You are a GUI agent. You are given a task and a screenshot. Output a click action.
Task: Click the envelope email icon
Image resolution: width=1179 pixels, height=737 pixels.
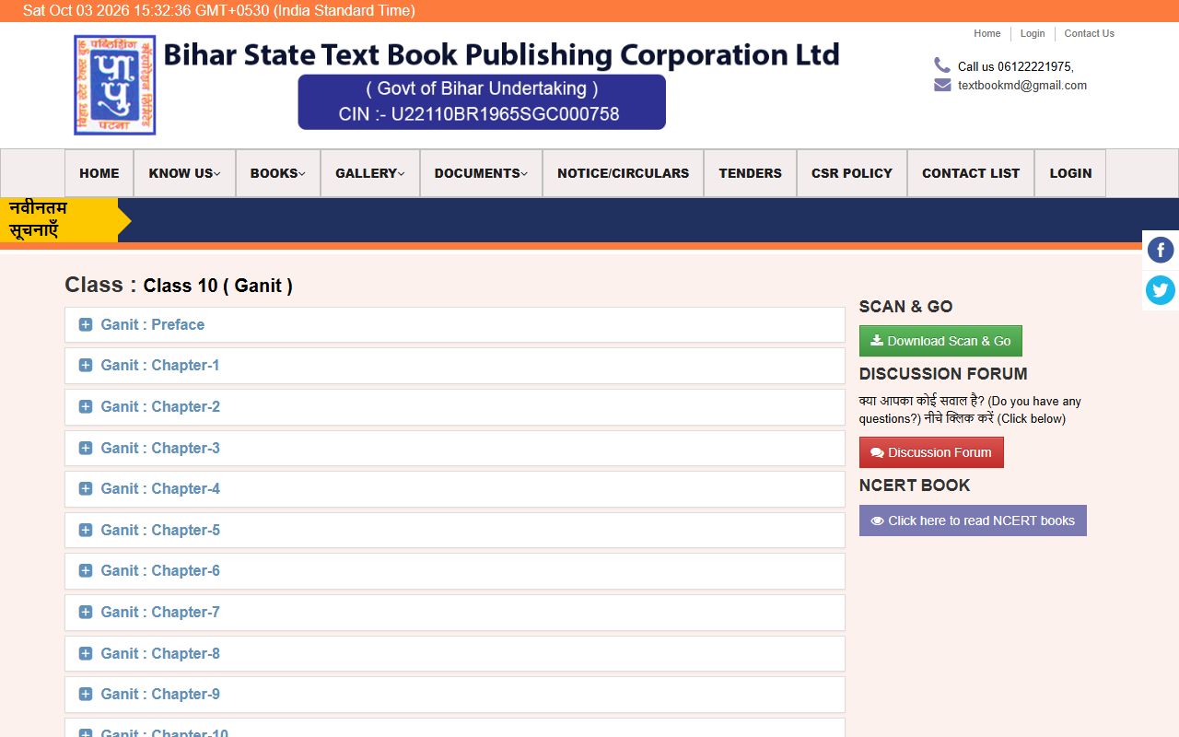[941, 85]
